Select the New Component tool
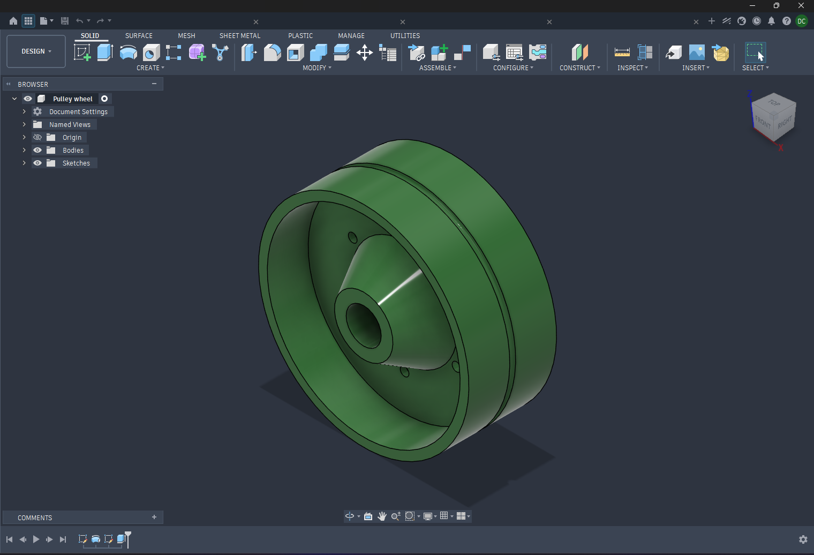This screenshot has width=814, height=555. 439,52
